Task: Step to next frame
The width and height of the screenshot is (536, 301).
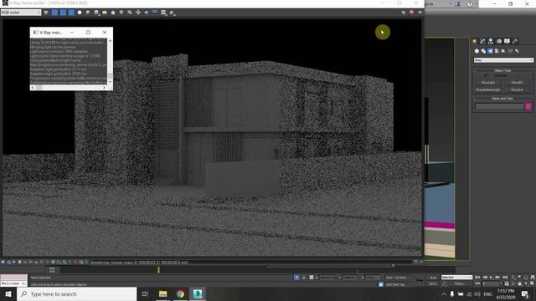Action: click(498, 278)
